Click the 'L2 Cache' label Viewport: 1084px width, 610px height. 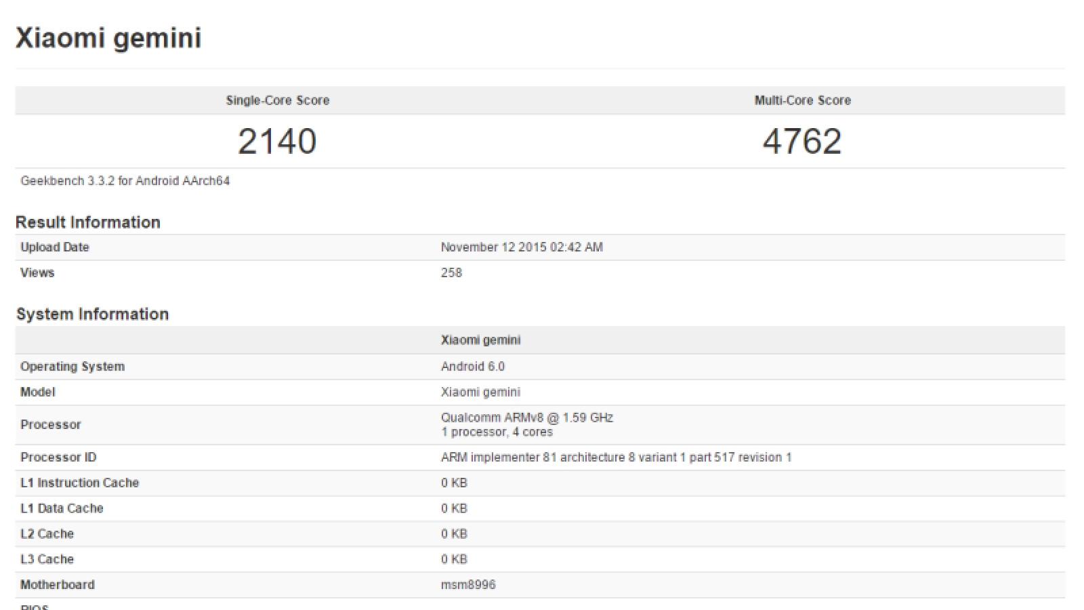[x=47, y=533]
